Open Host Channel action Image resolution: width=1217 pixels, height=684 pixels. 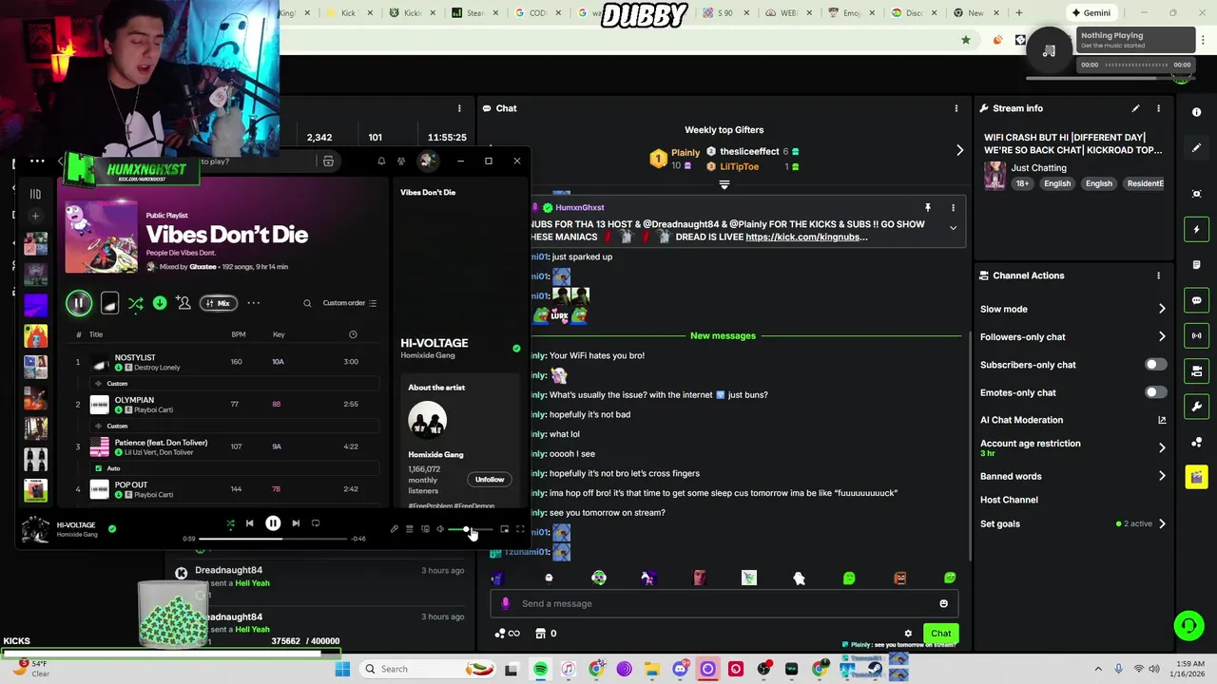tap(1009, 500)
